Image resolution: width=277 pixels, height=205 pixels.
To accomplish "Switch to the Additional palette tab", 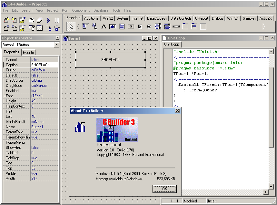I will pyautogui.click(x=92, y=18).
